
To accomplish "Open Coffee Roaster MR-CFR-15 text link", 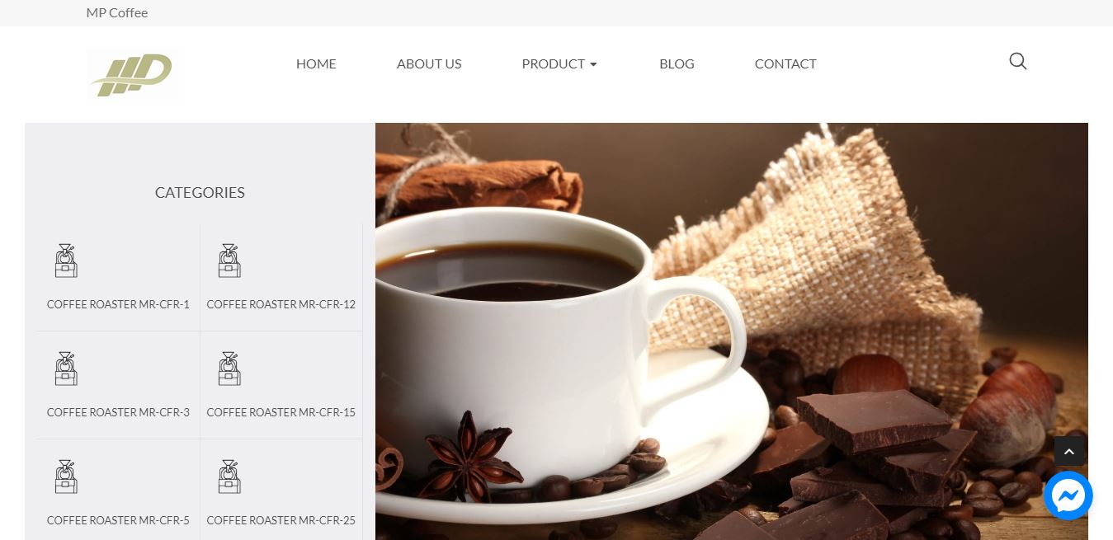I will [281, 412].
